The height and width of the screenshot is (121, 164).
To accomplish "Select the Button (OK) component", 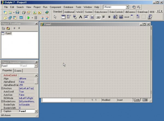I will [x=98, y=17].
